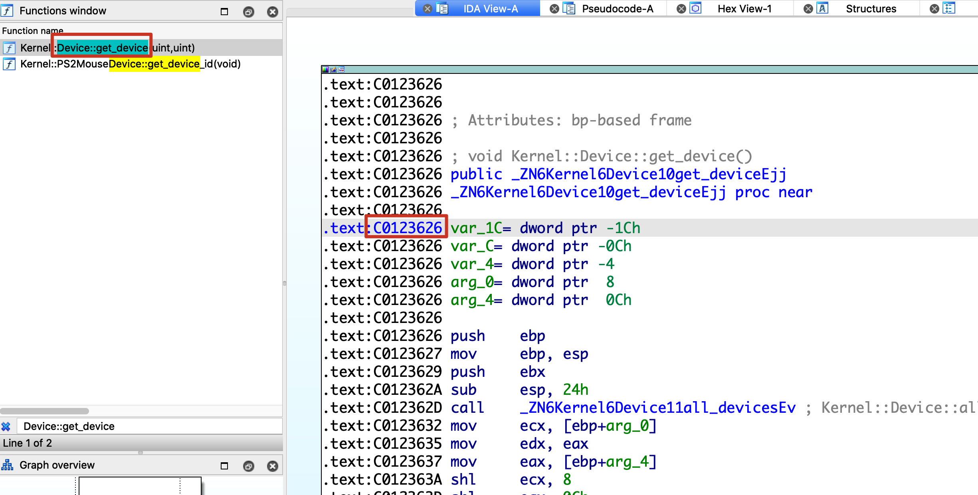Close the Hex View-1 tab

coord(681,8)
